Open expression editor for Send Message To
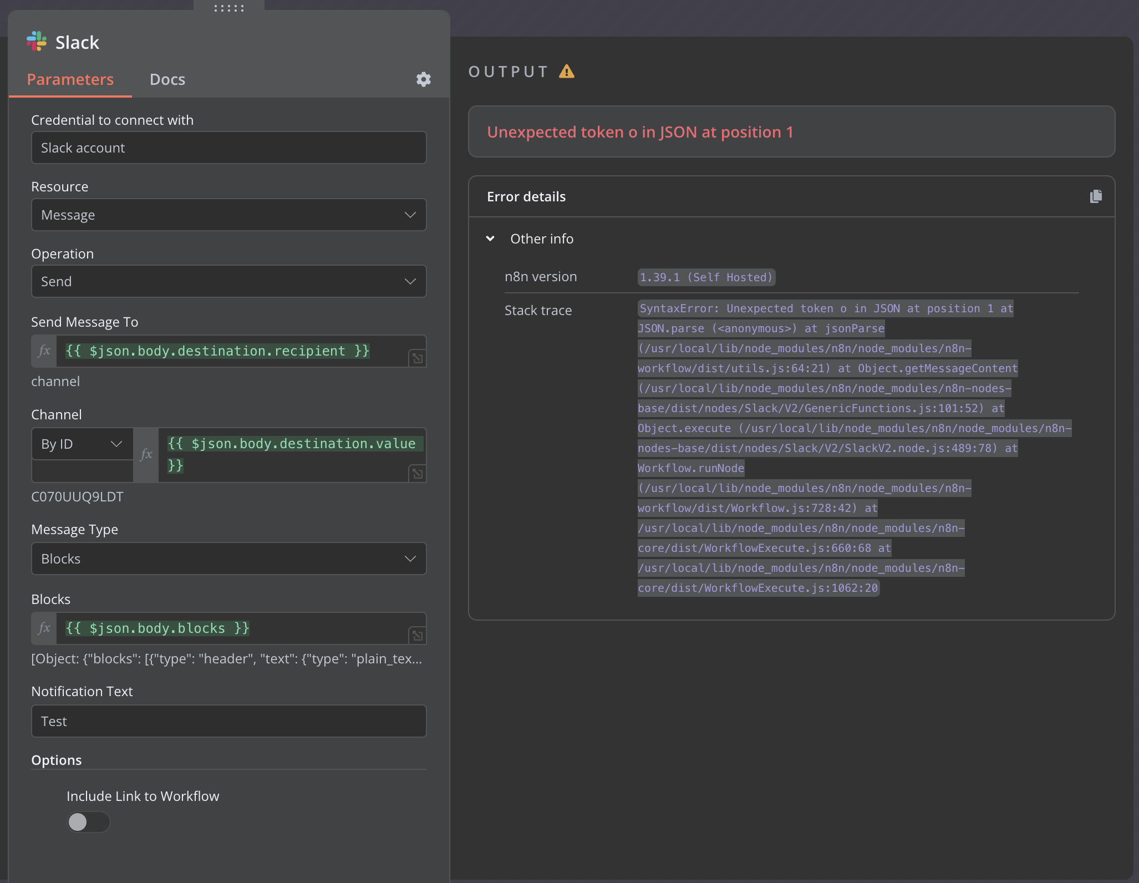Screen dimensions: 1139x883 (417, 358)
